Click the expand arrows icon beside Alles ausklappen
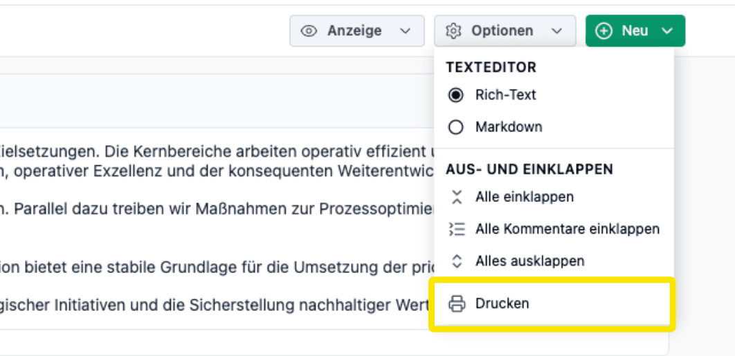Image resolution: width=735 pixels, height=356 pixels. coord(456,261)
